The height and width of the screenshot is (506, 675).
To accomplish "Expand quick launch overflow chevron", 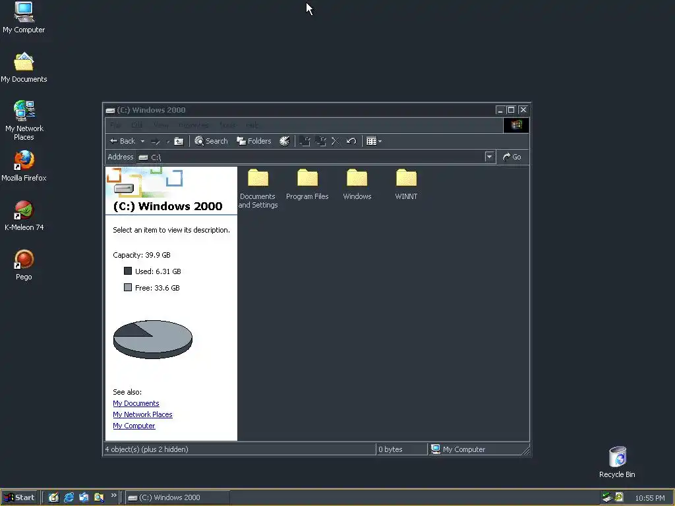I will pyautogui.click(x=113, y=495).
